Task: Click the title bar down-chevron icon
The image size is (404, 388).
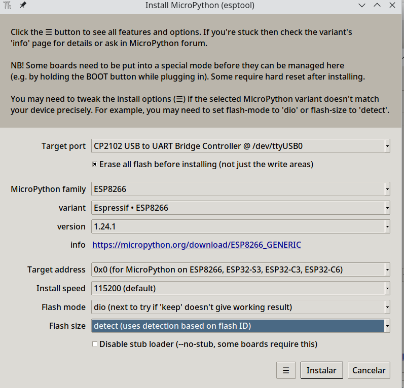Action: pos(361,6)
